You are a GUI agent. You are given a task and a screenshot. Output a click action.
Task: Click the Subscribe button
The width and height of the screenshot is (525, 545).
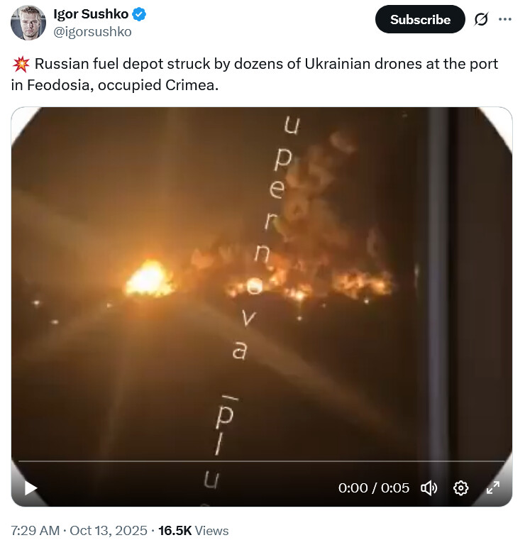pos(420,19)
